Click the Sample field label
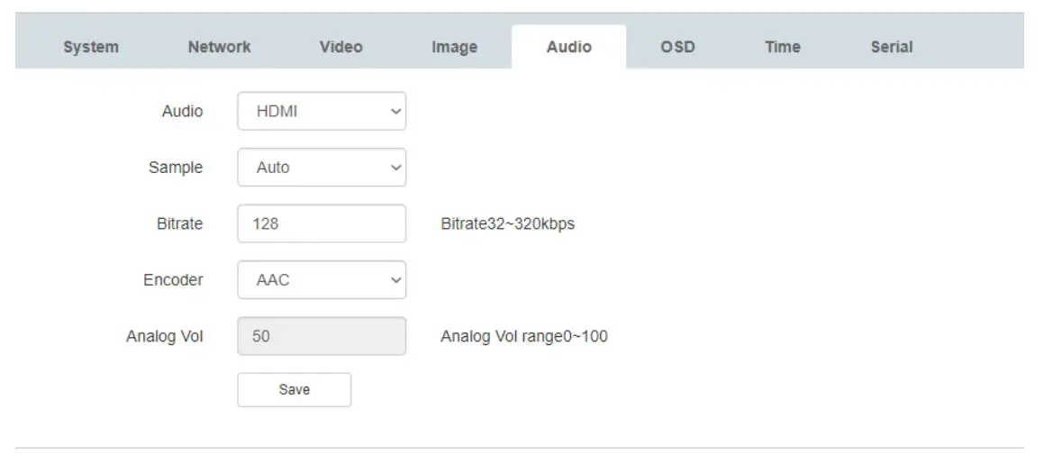Screen dimensions: 1062x464 coord(176,168)
